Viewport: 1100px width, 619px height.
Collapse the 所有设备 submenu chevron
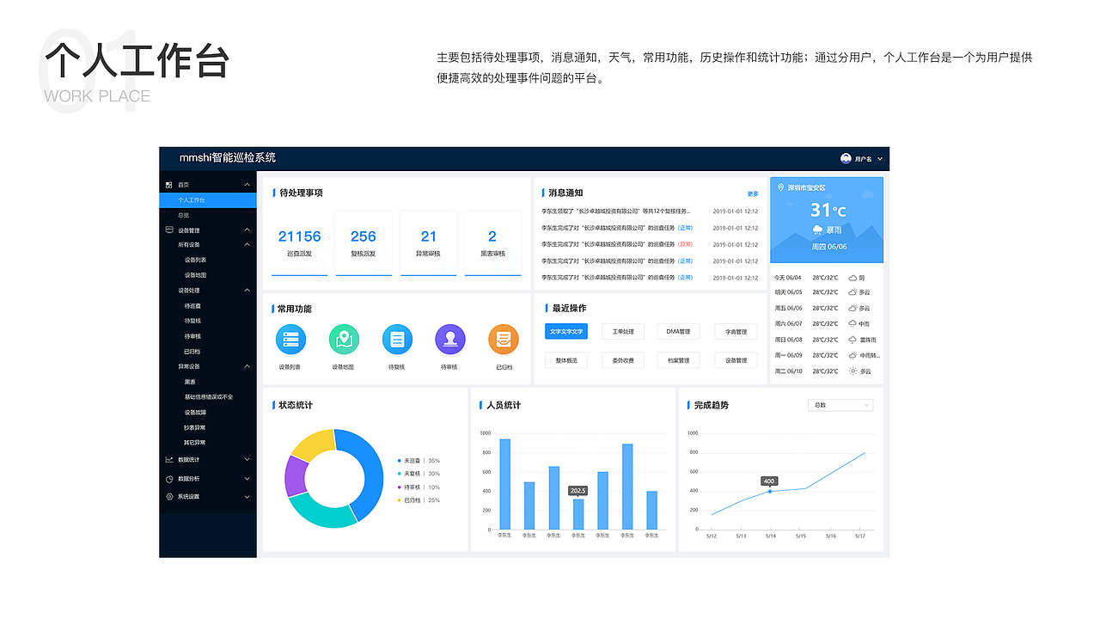[247, 245]
